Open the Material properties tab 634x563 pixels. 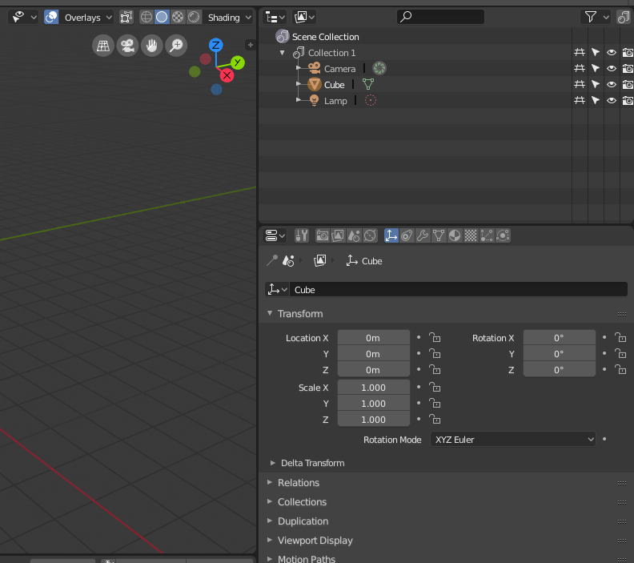point(455,235)
